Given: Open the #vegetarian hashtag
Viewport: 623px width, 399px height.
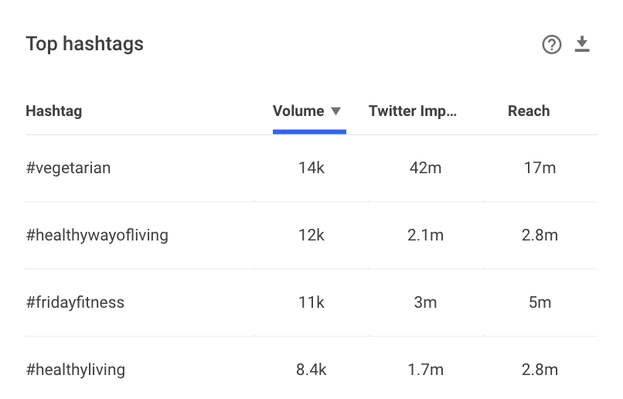Looking at the screenshot, I should (x=68, y=168).
